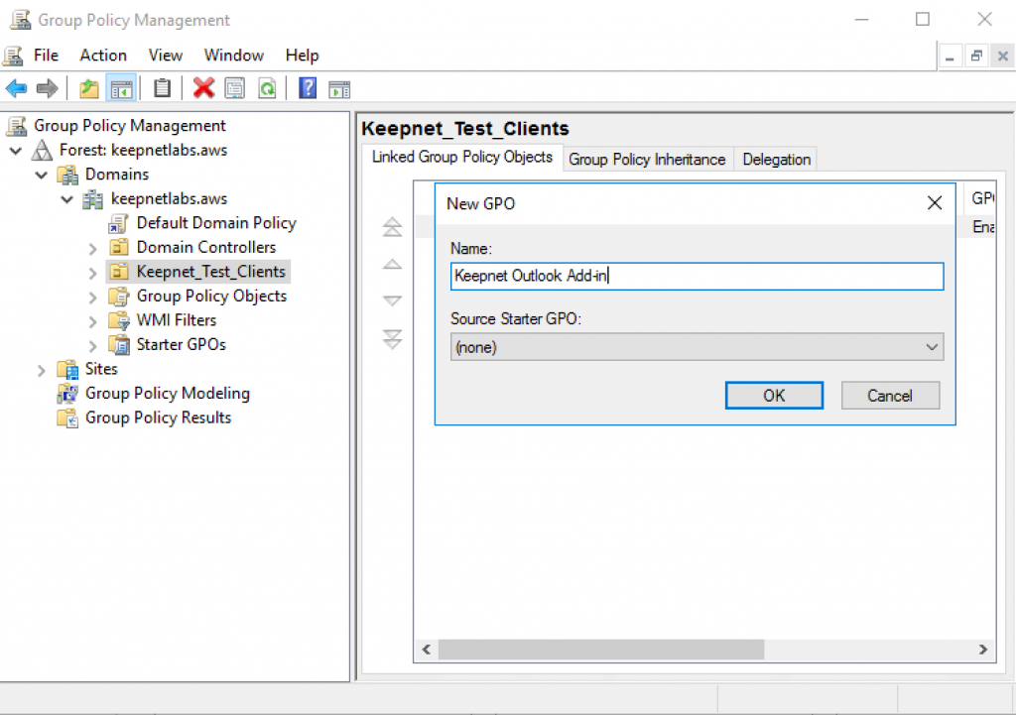The height and width of the screenshot is (715, 1016).
Task: Click the horizontal scrollbar thumb
Action: click(x=601, y=649)
